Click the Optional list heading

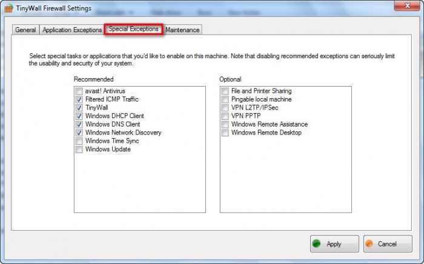click(x=230, y=79)
